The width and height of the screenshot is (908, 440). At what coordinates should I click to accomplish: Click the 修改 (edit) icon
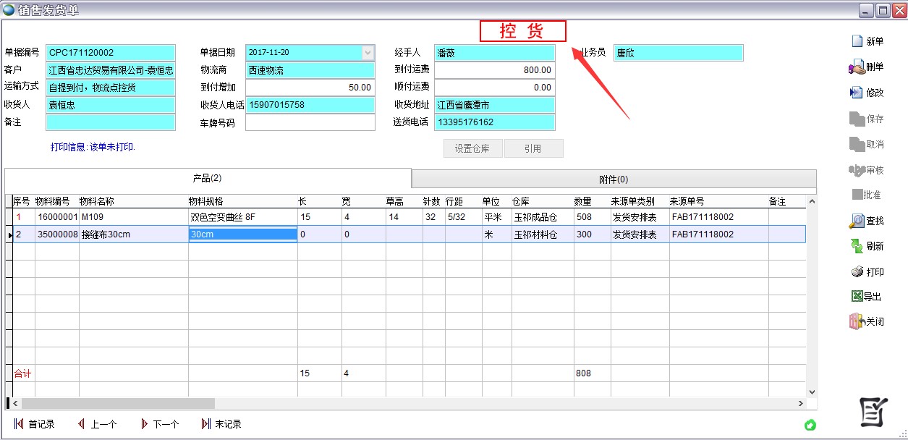tap(857, 93)
